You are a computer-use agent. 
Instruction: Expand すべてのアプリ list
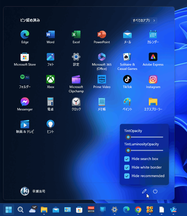point(144,20)
